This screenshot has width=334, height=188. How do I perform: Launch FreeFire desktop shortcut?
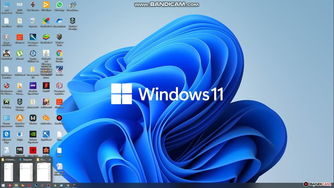[59, 71]
